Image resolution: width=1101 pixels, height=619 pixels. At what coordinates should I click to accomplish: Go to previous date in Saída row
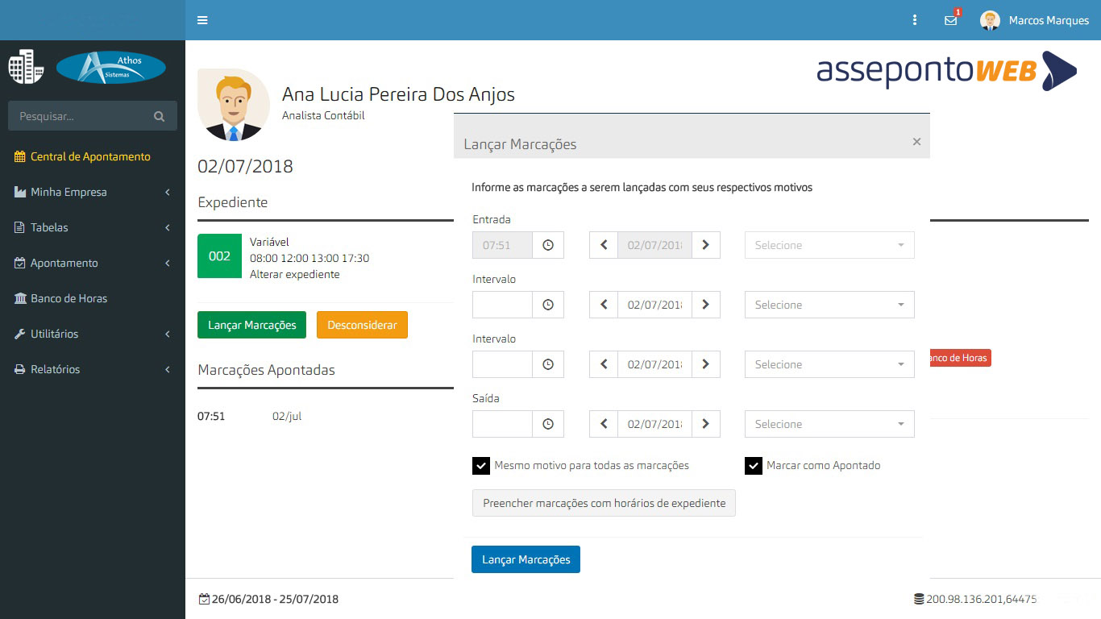pyautogui.click(x=604, y=424)
